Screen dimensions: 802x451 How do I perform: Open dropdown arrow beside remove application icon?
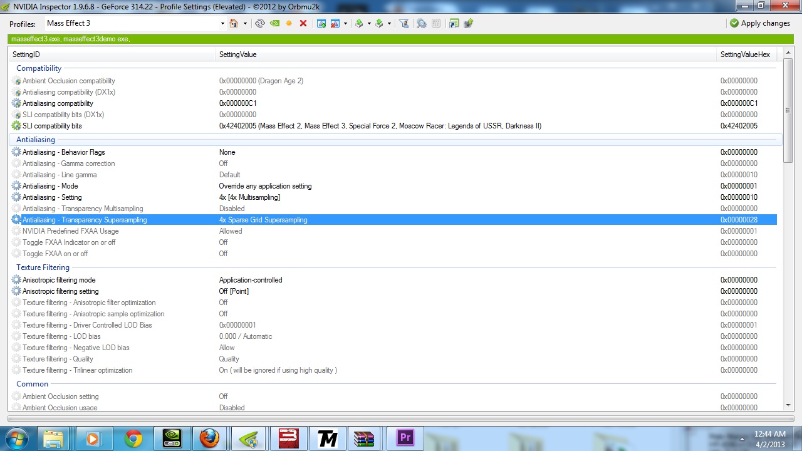pos(345,24)
